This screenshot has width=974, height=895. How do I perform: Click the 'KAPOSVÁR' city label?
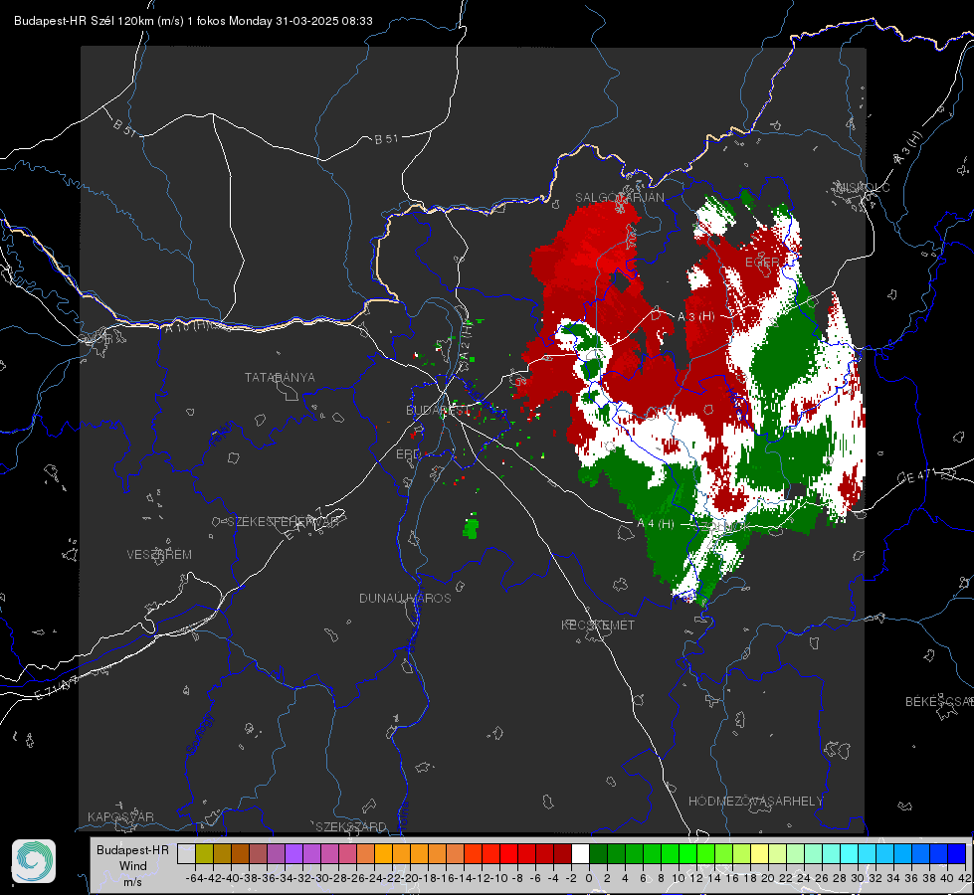click(x=120, y=816)
